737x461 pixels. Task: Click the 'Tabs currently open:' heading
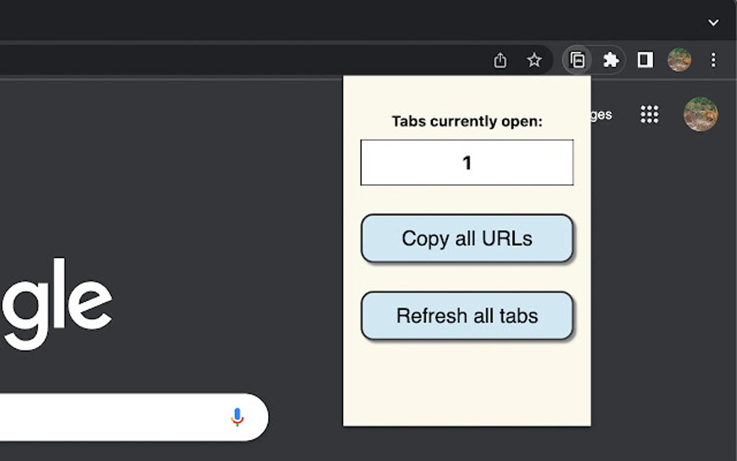(466, 121)
